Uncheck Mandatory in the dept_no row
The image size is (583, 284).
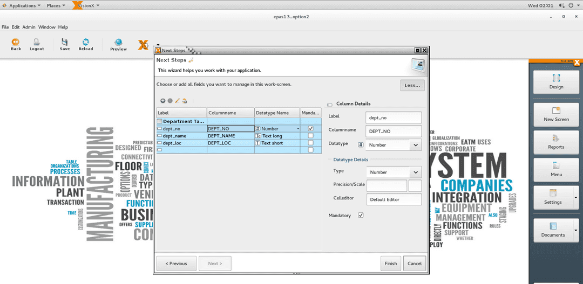[x=310, y=129]
